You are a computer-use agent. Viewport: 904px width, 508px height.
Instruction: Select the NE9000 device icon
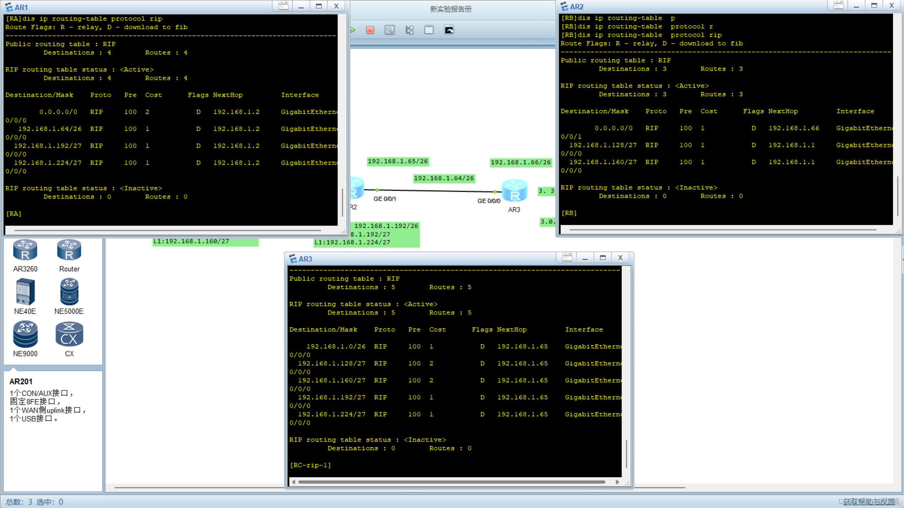coord(25,334)
